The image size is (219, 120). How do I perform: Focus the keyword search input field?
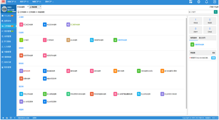coord(201,12)
